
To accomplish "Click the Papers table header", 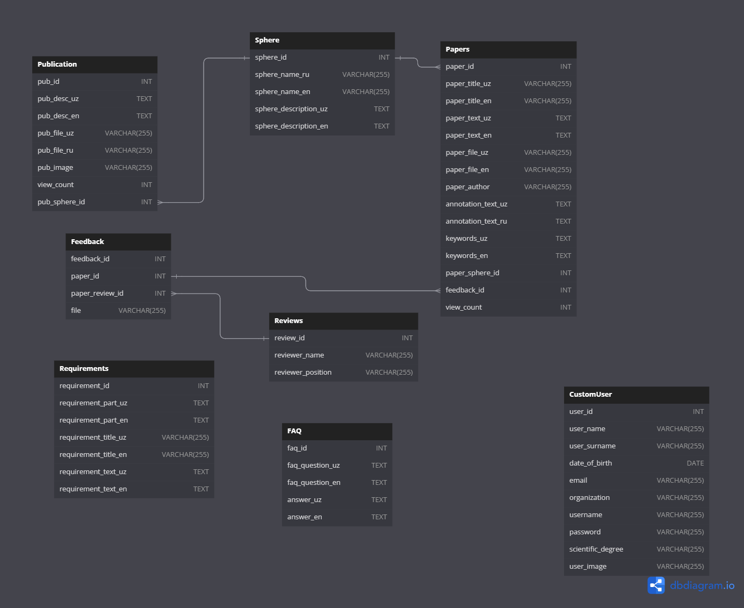I will (508, 49).
